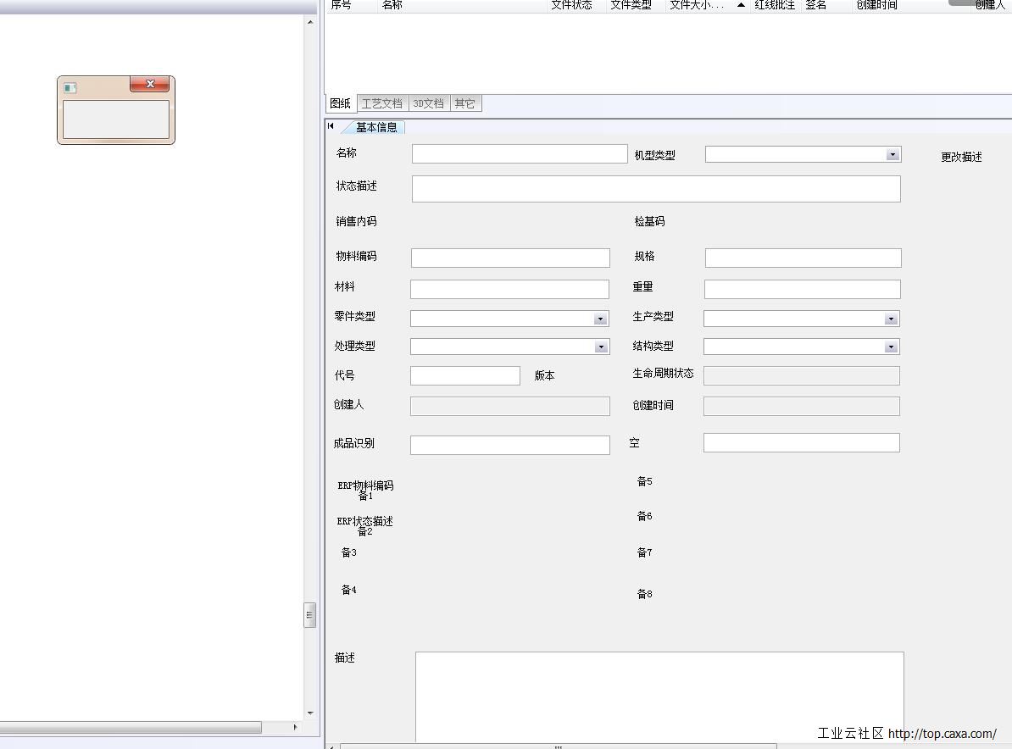1012x749 pixels.
Task: Switch to the 工艺文档 tab
Action: pos(381,103)
